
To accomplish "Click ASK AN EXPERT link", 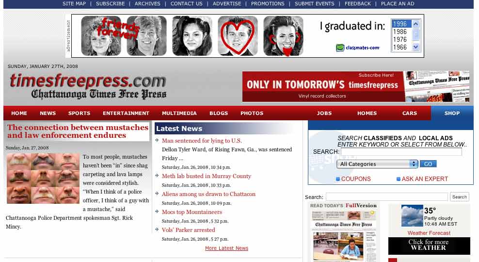I will 425,179.
